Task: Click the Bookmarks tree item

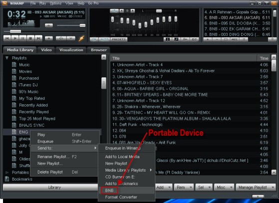Action: pyautogui.click(x=22, y=179)
